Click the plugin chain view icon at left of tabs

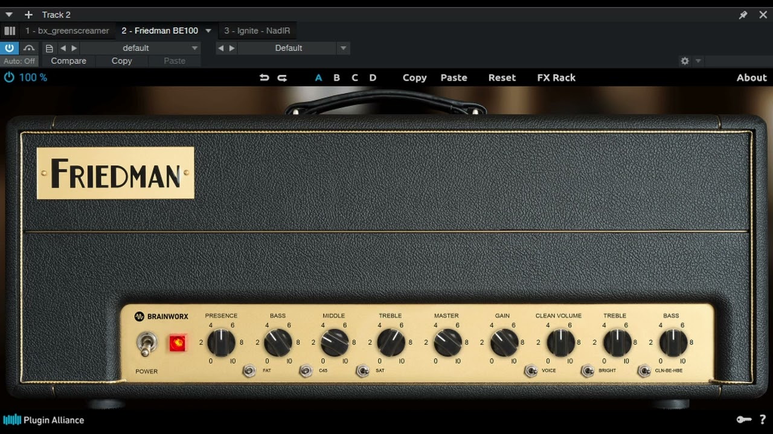[10, 31]
